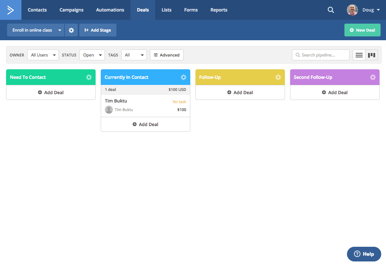The width and height of the screenshot is (386, 264).
Task: Open the Owner All Users dropdown
Action: tap(43, 55)
